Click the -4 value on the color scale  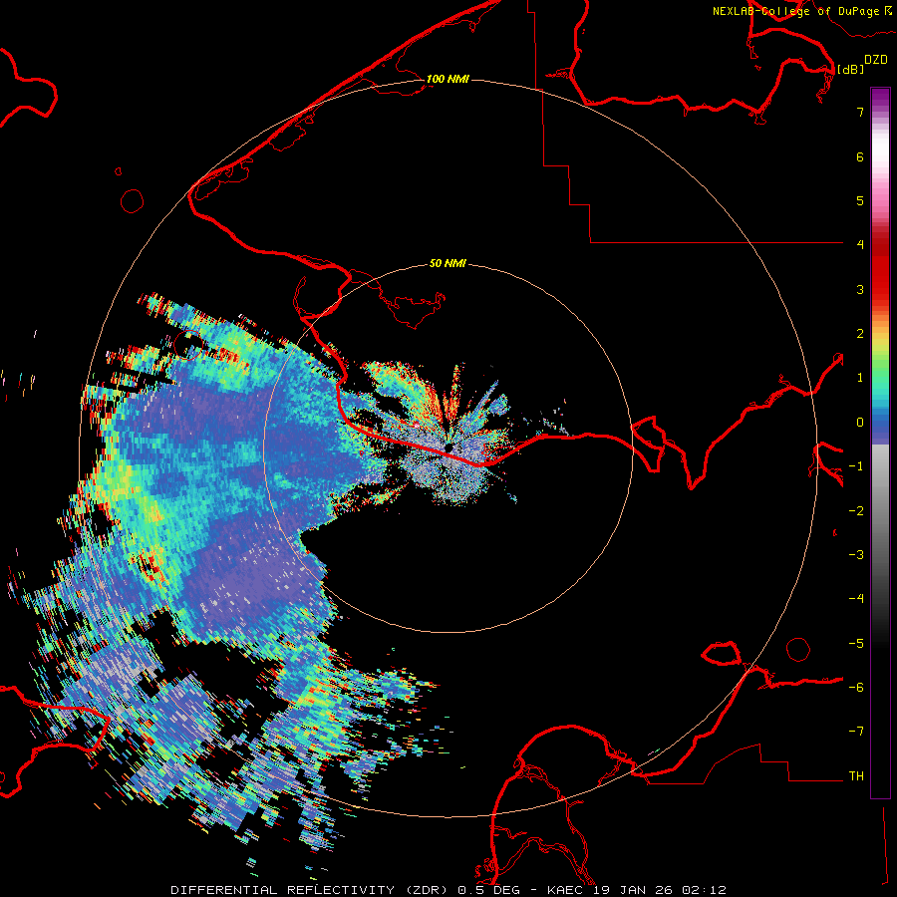point(856,598)
